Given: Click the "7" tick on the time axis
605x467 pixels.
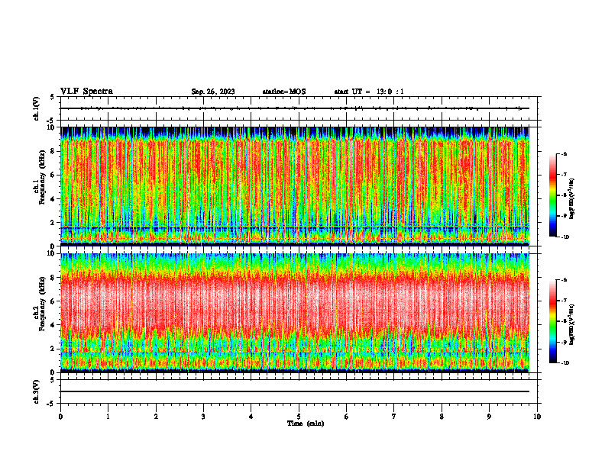Looking at the screenshot, I should (394, 417).
